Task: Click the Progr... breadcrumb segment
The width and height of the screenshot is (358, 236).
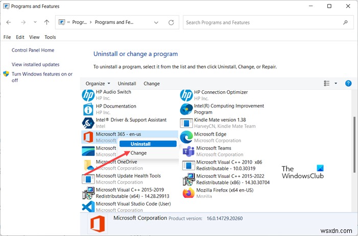Action: (80, 22)
